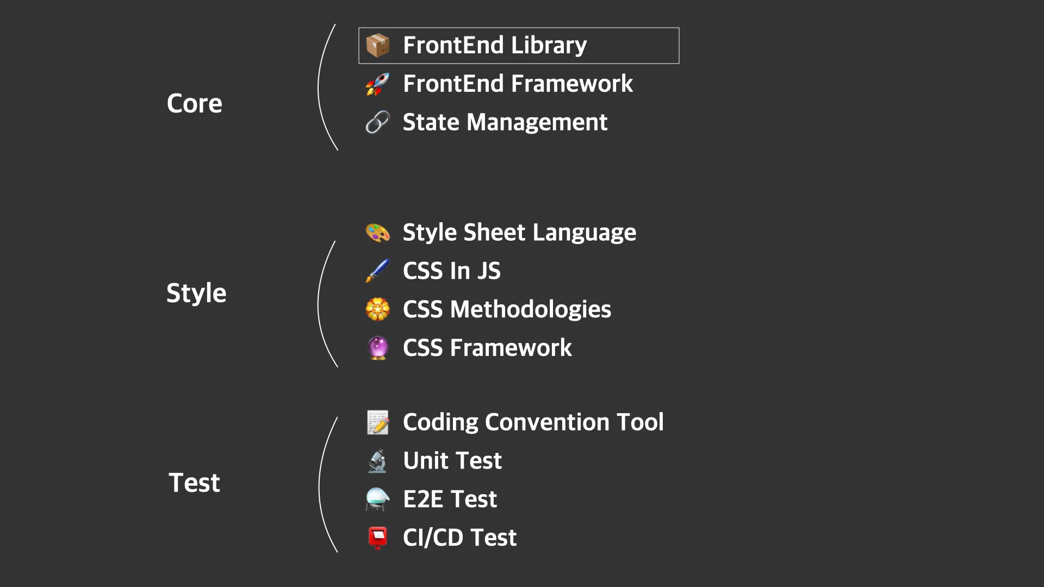This screenshot has height=587, width=1044.
Task: Select the FrontEnd Library item
Action: (x=495, y=45)
